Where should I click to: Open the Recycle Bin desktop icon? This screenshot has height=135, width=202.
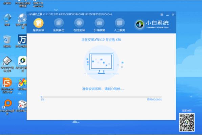coord(7,41)
